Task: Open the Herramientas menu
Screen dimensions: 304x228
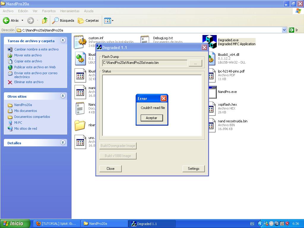Action: click(x=70, y=11)
